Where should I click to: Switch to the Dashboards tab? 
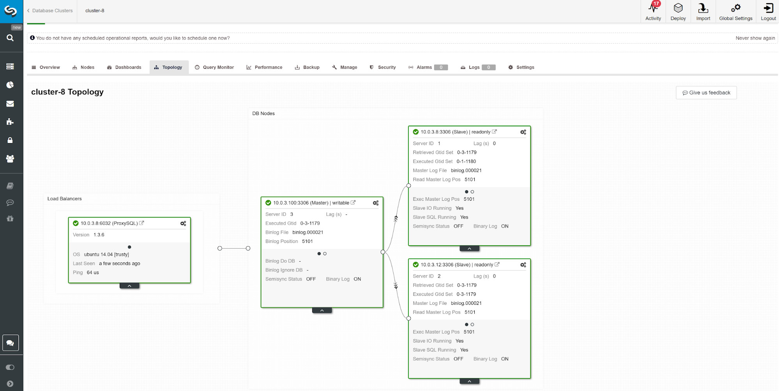(124, 67)
